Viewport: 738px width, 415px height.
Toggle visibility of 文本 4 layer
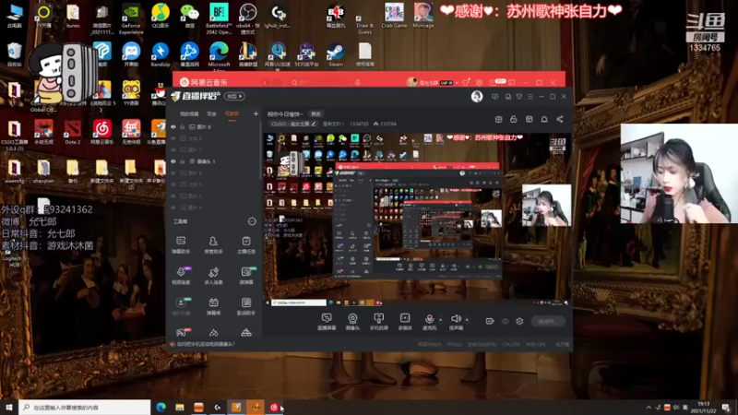click(x=173, y=138)
